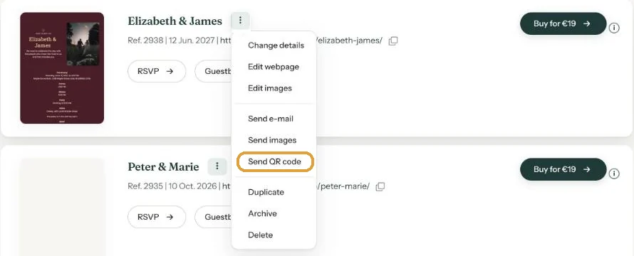
Task: Open the blank Peter & Marie thumbnail
Action: coord(62,207)
